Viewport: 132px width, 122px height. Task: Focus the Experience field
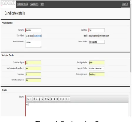[33, 74]
